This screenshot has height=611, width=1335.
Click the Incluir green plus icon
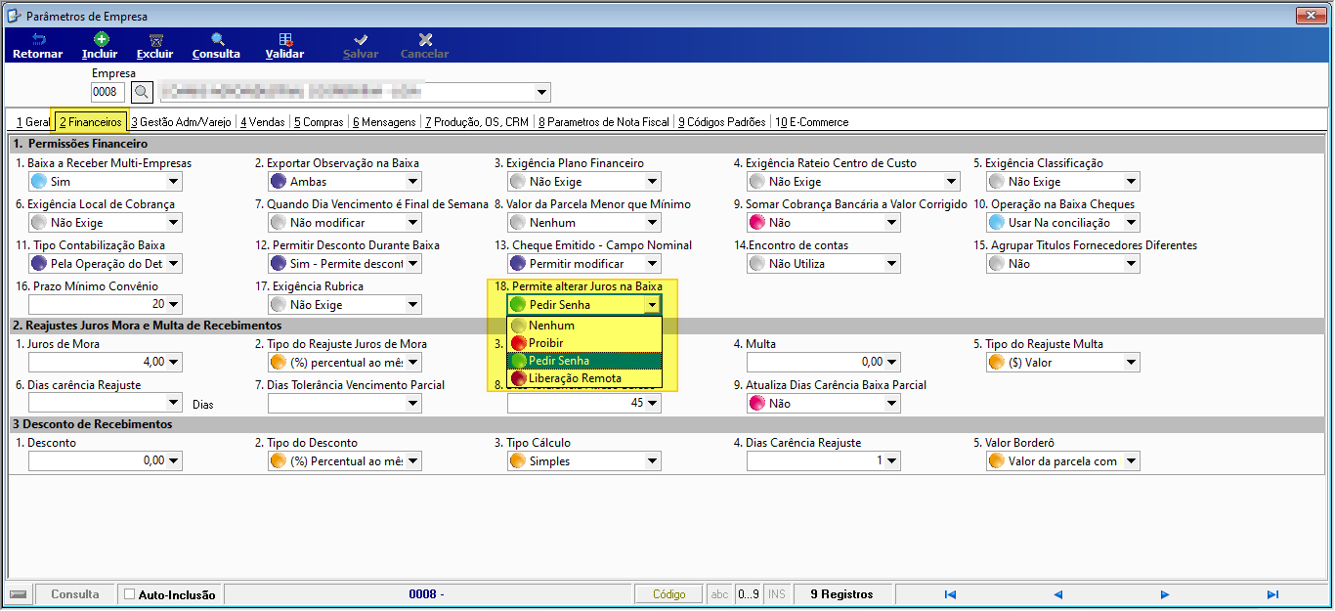point(100,39)
